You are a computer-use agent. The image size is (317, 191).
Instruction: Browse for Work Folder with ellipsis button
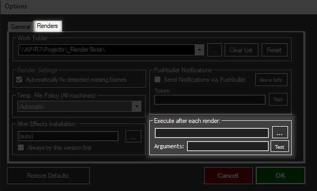coord(215,50)
